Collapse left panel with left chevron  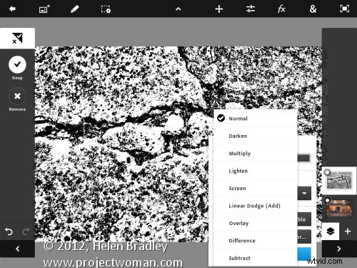pyautogui.click(x=17, y=249)
